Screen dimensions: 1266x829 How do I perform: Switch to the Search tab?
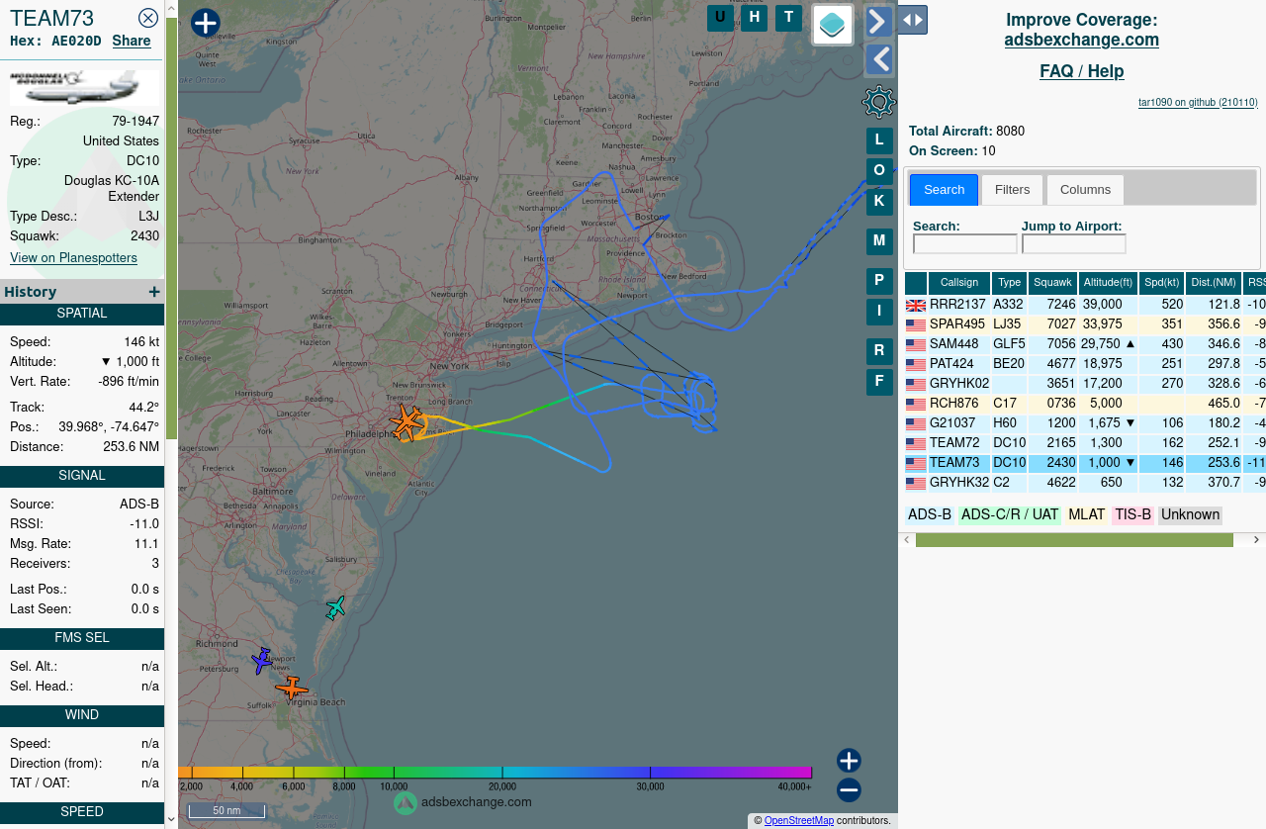945,190
